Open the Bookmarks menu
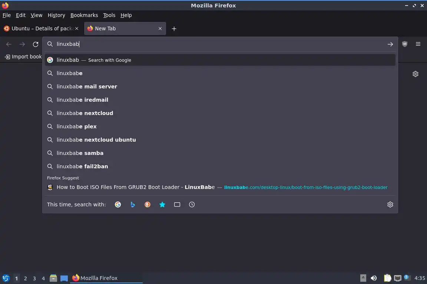This screenshot has width=427, height=284. [x=84, y=15]
